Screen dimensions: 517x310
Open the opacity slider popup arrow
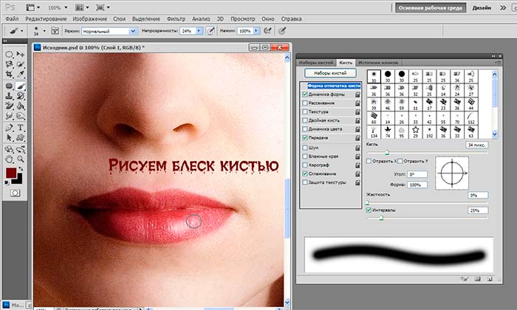click(199, 31)
